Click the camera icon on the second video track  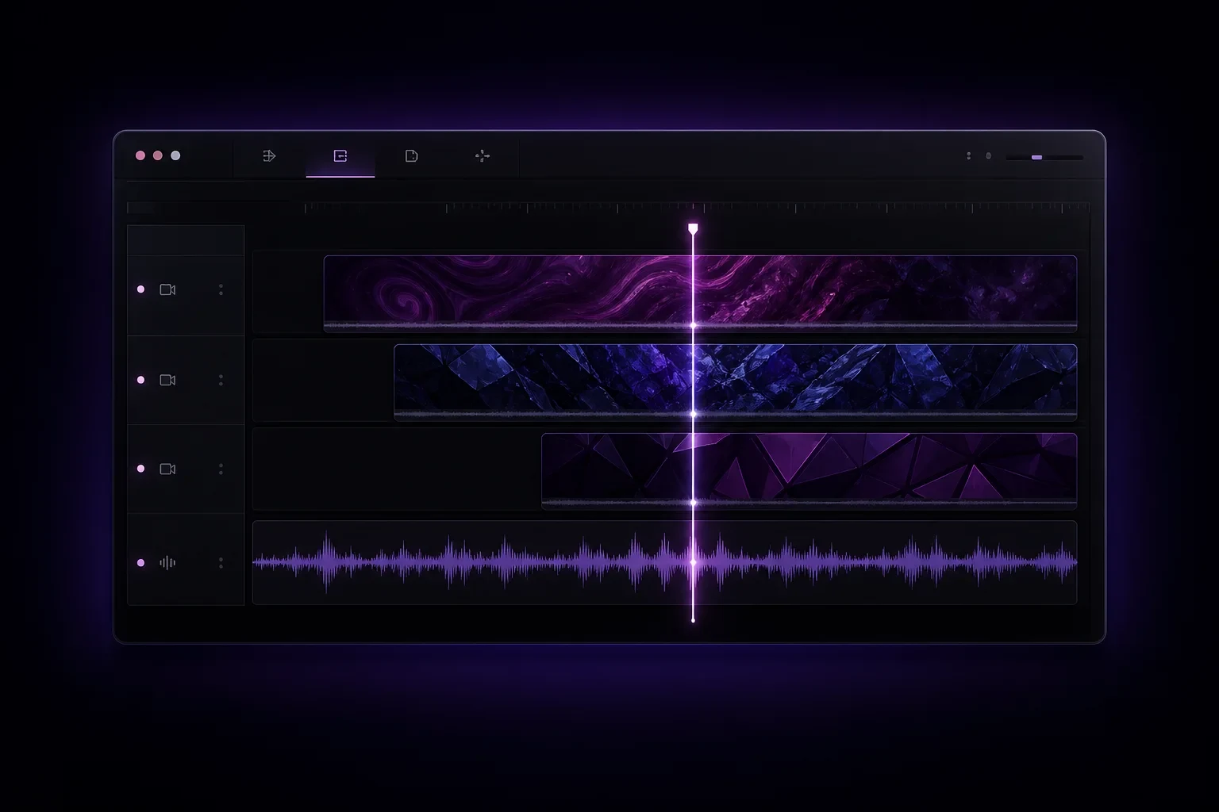pyautogui.click(x=167, y=380)
